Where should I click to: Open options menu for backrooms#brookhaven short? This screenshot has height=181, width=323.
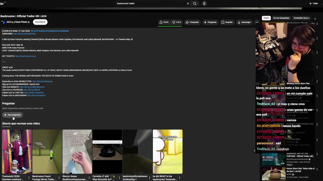tap(149, 178)
